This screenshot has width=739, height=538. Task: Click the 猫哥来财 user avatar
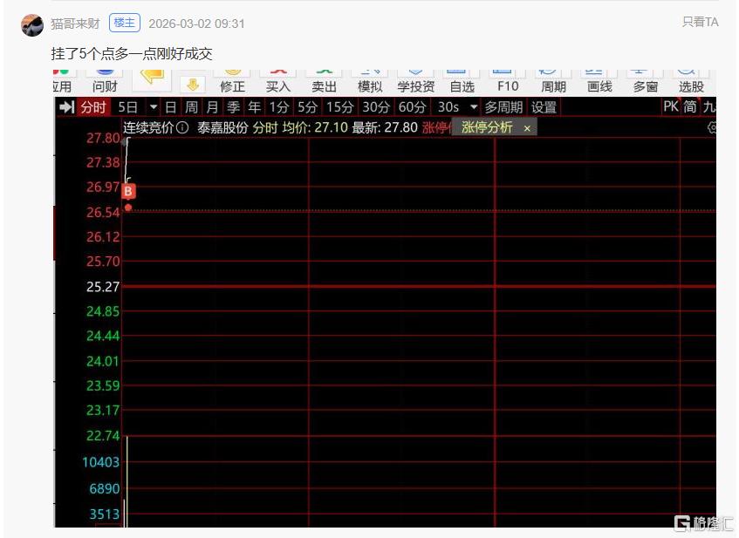click(32, 24)
